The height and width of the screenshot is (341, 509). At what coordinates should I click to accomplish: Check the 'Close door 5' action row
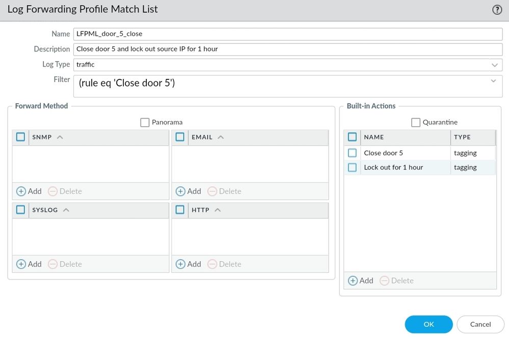tap(353, 153)
